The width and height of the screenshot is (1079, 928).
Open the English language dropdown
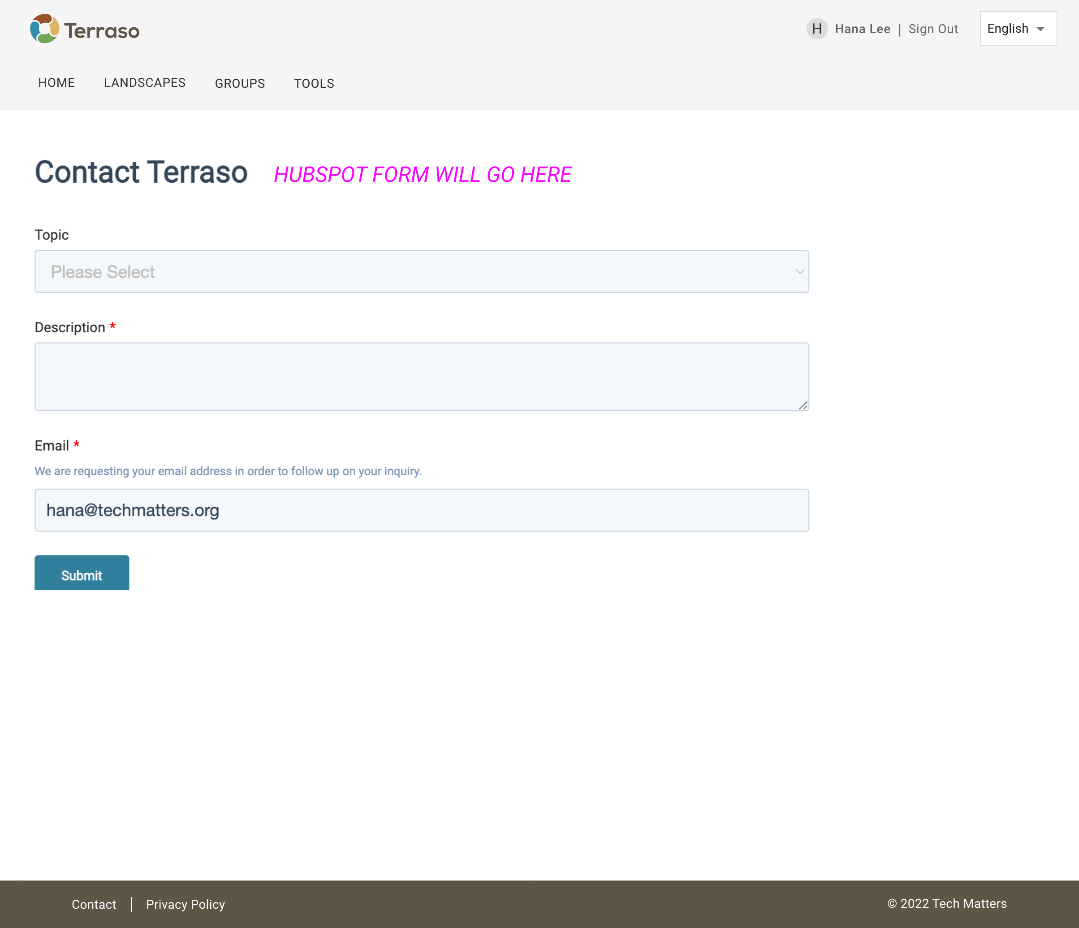tap(1018, 29)
